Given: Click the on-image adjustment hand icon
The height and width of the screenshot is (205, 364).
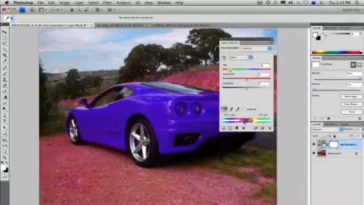Looking at the screenshot, I should click(x=224, y=58).
